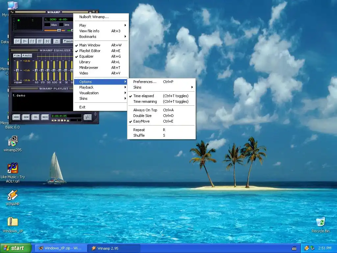337x253 pixels.
Task: Click the Winamp title bar menu icon
Action: tap(12, 12)
